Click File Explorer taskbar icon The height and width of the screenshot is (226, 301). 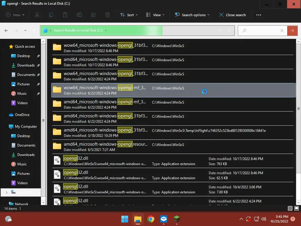[138, 219]
